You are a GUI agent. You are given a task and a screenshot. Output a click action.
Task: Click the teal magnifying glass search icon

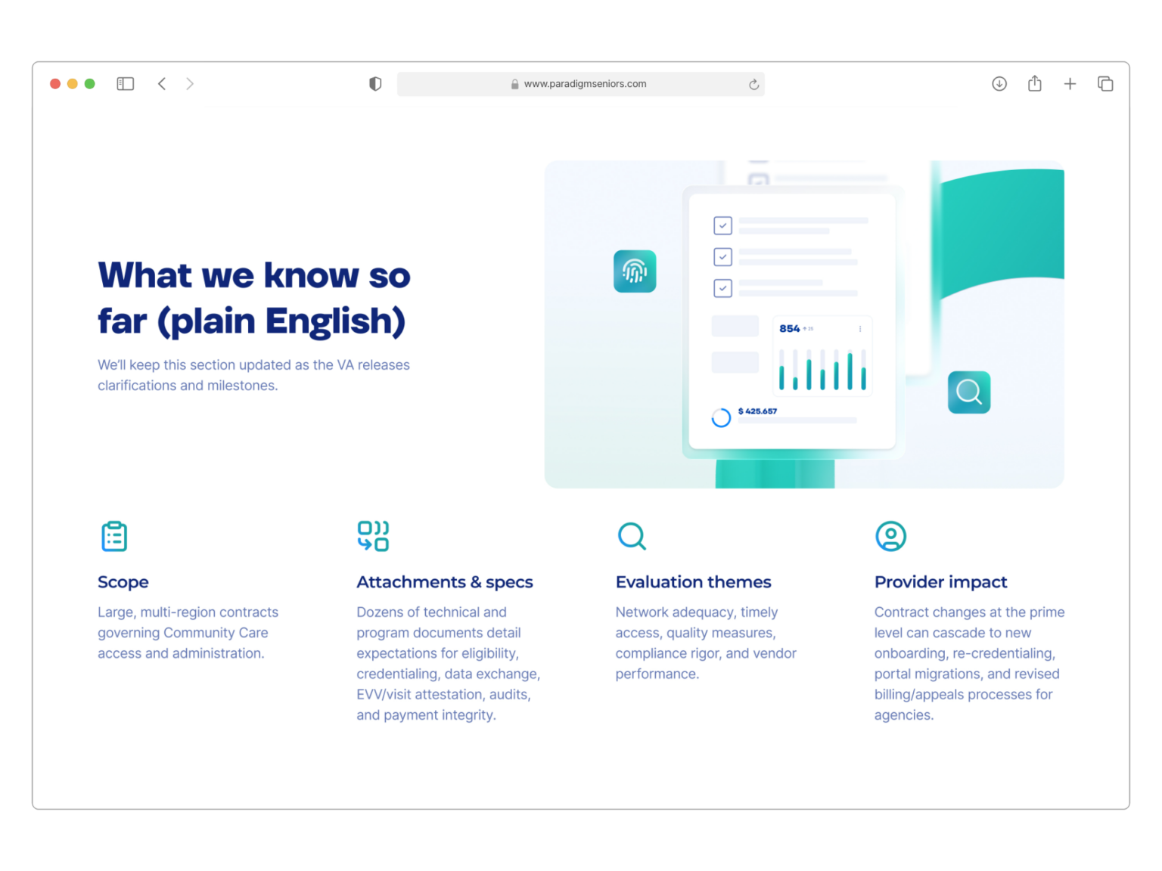[x=968, y=392]
